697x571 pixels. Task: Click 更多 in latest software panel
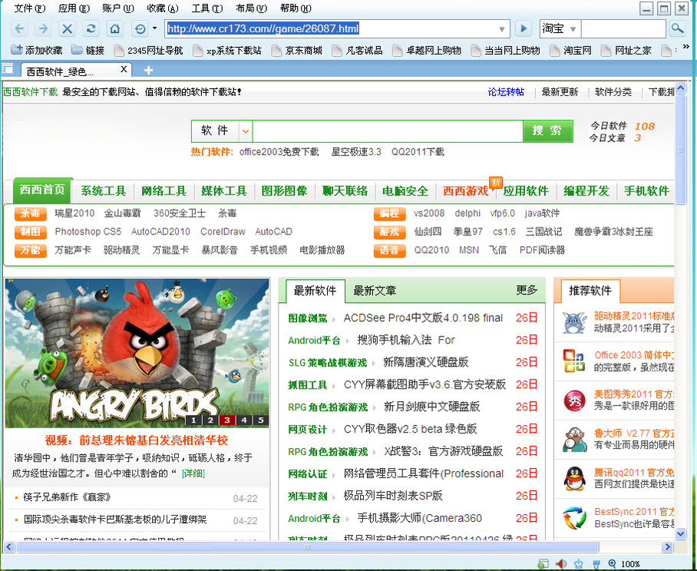pyautogui.click(x=527, y=290)
